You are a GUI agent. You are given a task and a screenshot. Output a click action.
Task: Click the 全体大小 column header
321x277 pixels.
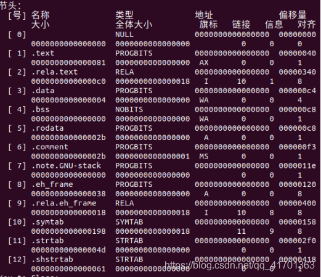[134, 25]
